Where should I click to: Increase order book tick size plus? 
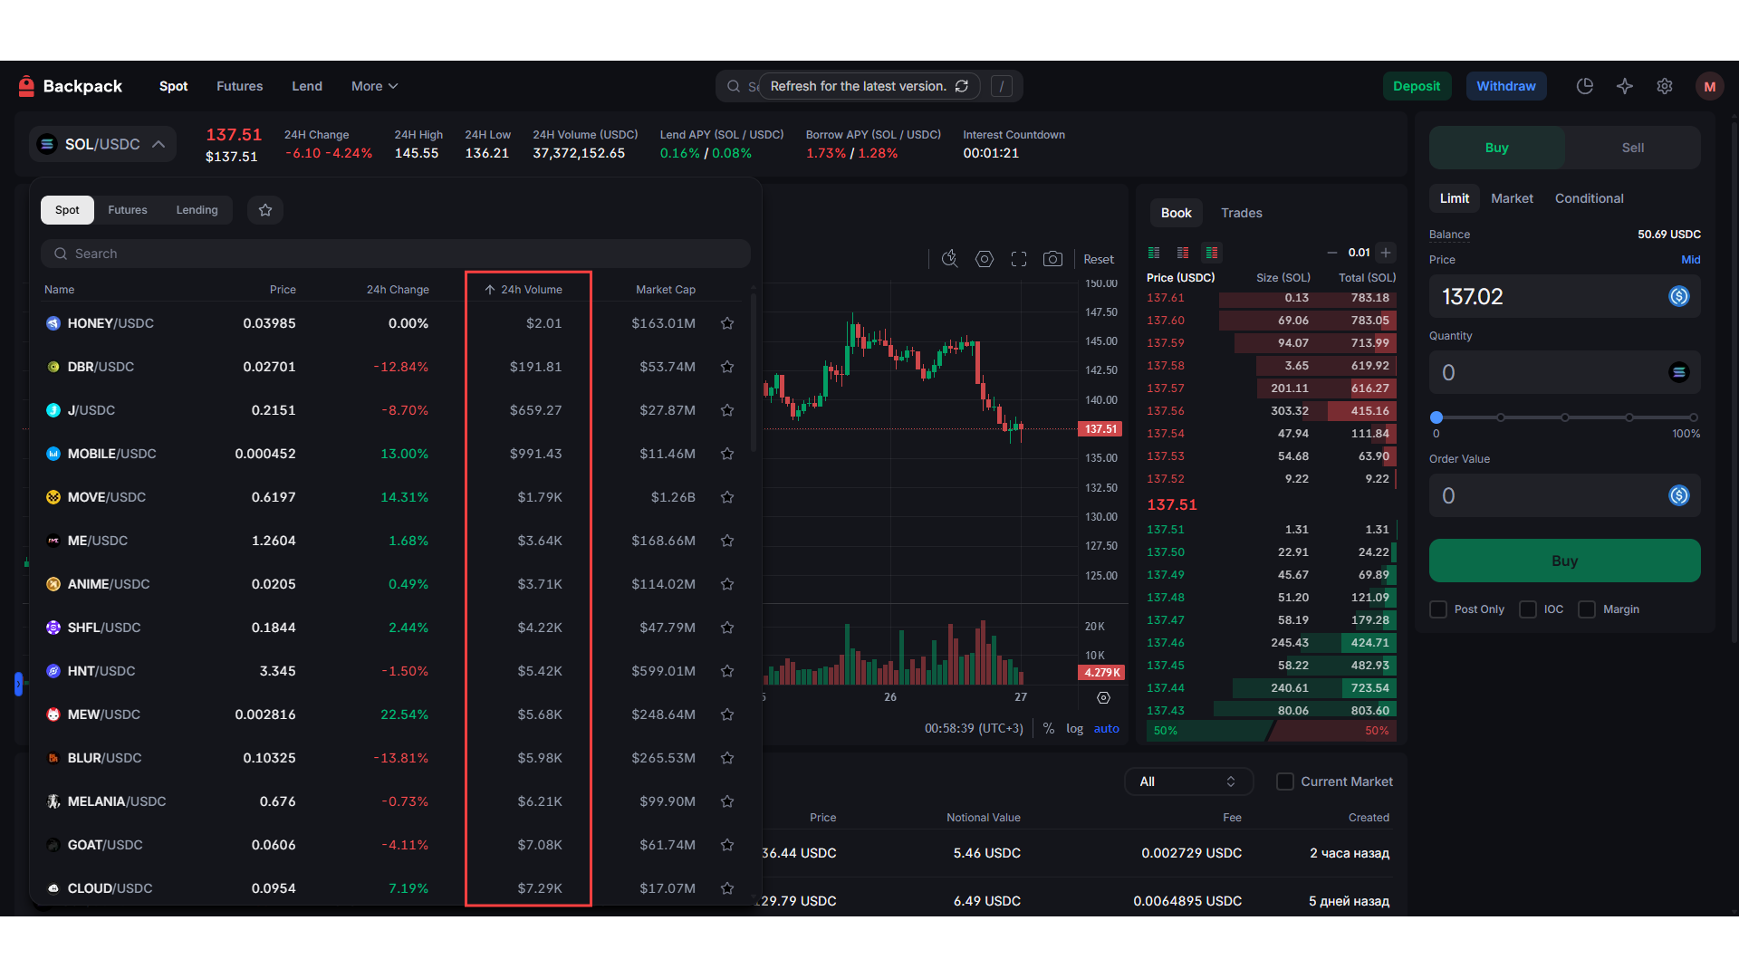point(1386,253)
